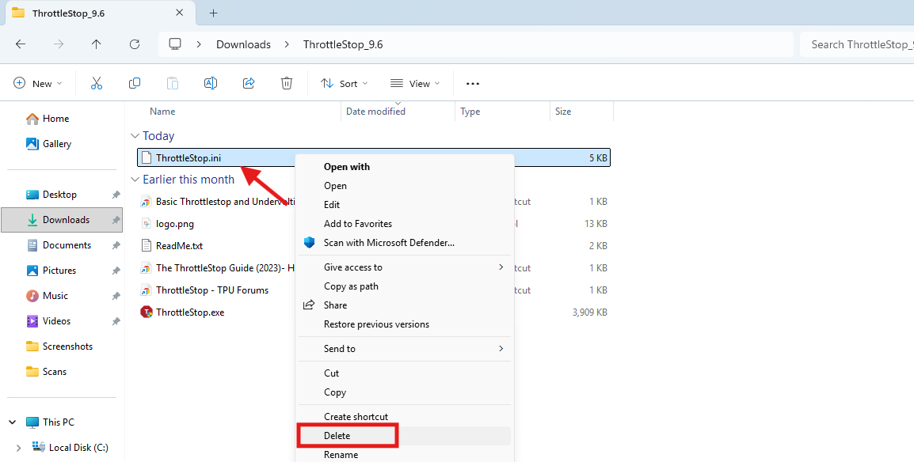
Task: Choose Delete from context menu
Action: tap(405, 436)
